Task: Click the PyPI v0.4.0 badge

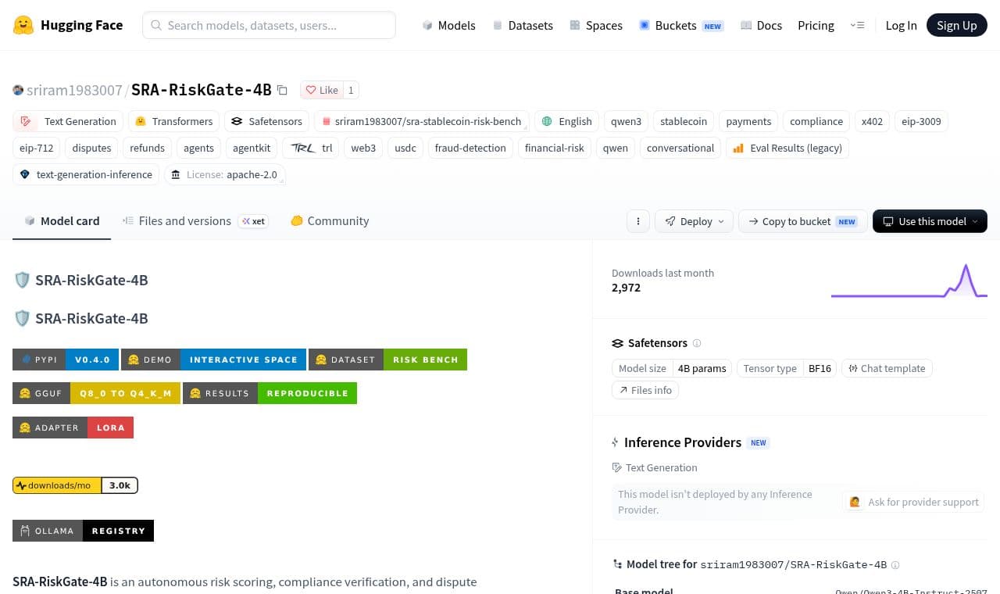Action: tap(66, 360)
